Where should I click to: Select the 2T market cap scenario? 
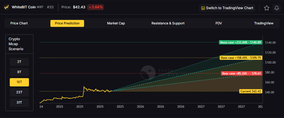tap(19, 62)
